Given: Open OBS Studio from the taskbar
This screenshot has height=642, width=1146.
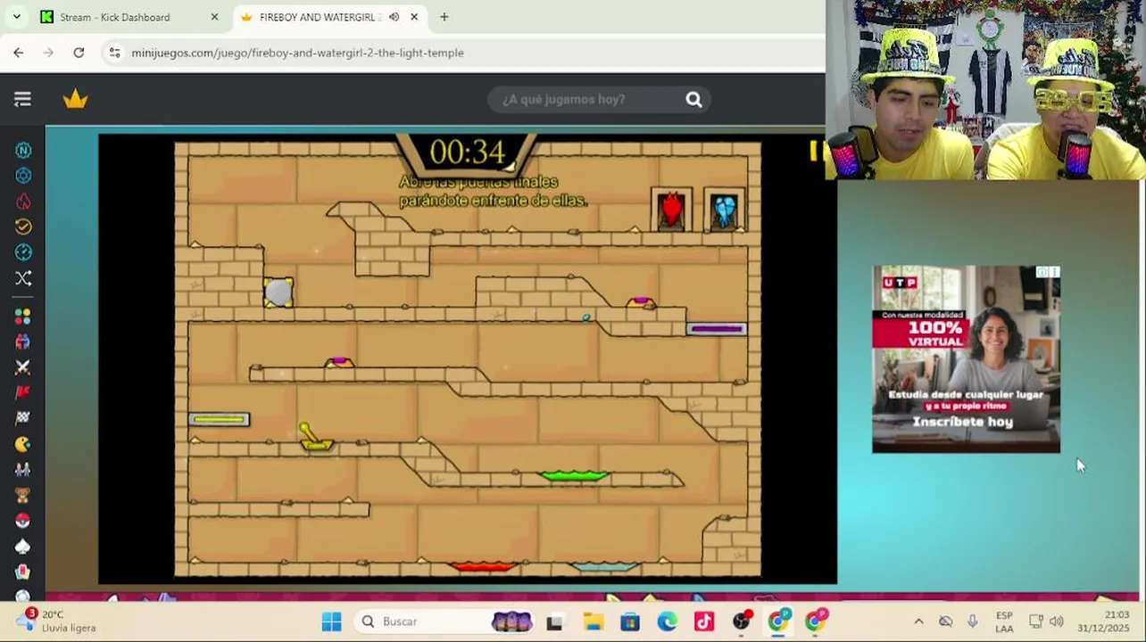Looking at the screenshot, I should 742,621.
